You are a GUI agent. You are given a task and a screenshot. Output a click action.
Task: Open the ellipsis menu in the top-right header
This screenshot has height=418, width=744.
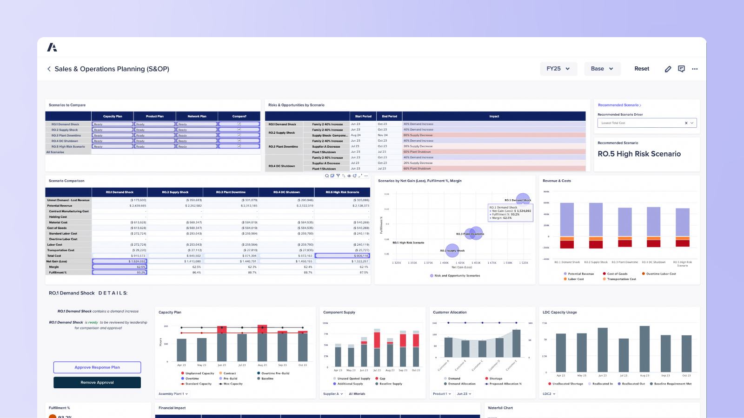click(x=695, y=69)
